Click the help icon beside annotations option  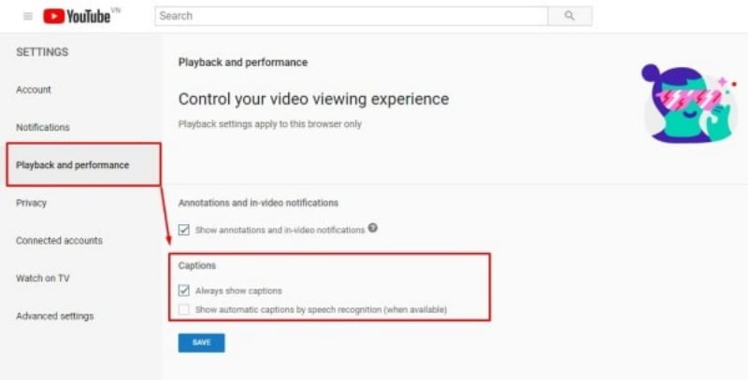coord(372,228)
